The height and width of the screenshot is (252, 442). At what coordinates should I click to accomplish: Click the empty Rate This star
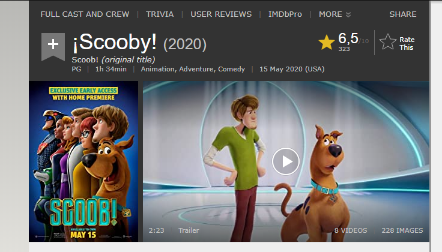[x=388, y=42]
